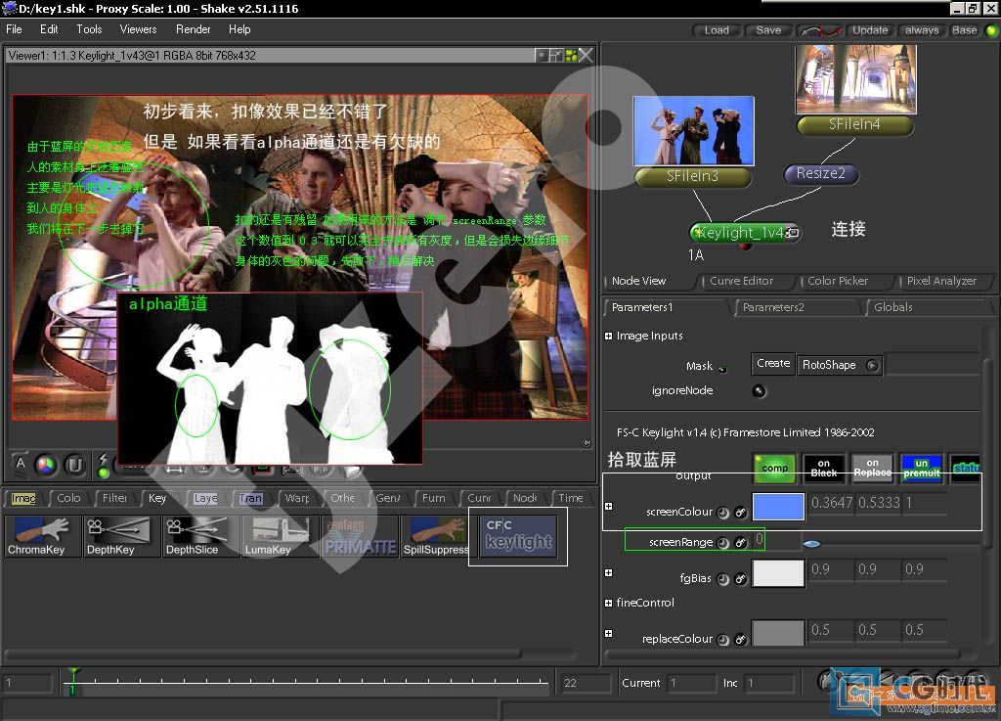Expand the screenColour parameter
Image resolution: width=1001 pixels, height=721 pixels.
click(x=608, y=506)
